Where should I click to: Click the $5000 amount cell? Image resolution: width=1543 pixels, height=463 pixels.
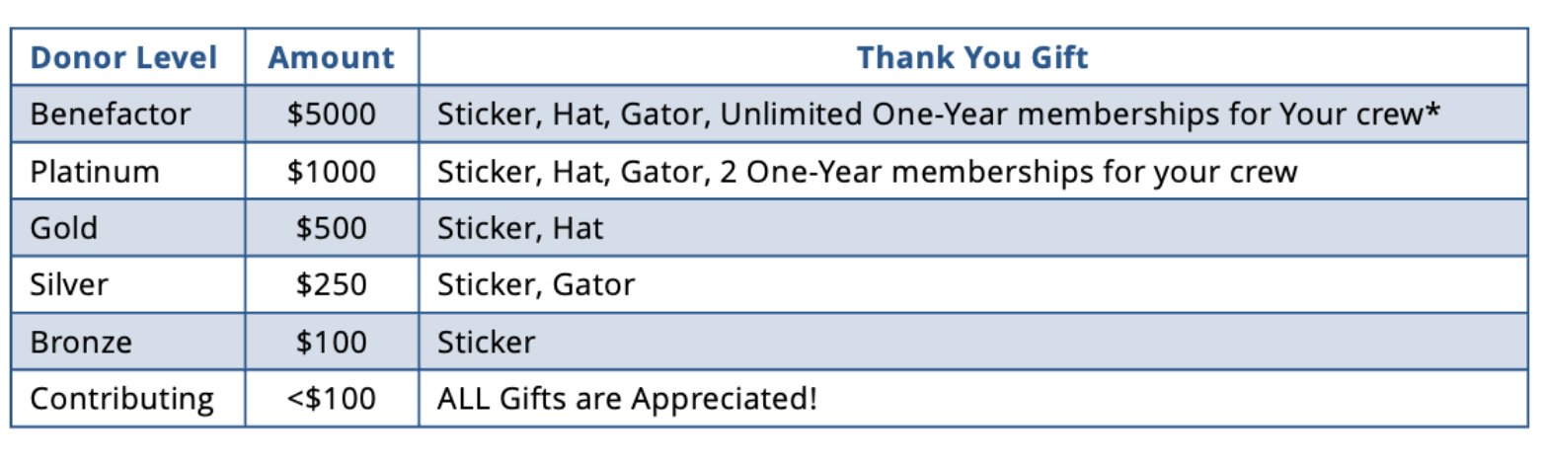tap(332, 115)
